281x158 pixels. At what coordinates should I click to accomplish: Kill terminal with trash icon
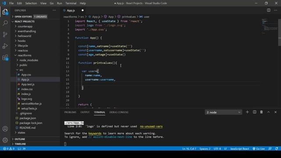(262, 112)
